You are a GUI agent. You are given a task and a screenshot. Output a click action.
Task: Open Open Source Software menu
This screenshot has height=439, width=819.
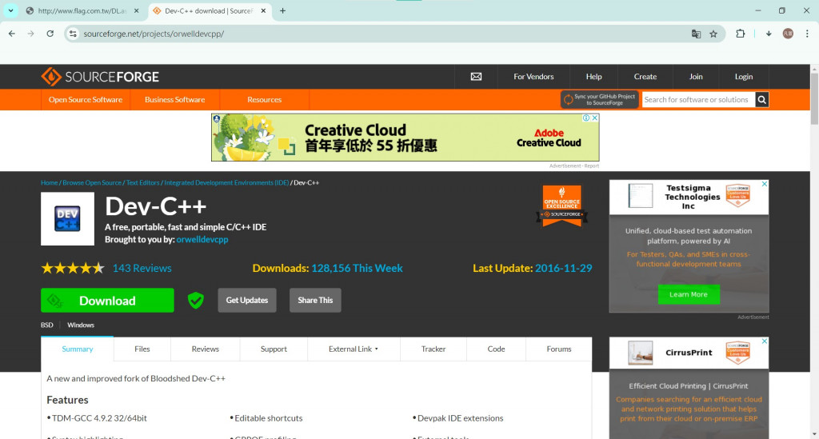(x=86, y=100)
